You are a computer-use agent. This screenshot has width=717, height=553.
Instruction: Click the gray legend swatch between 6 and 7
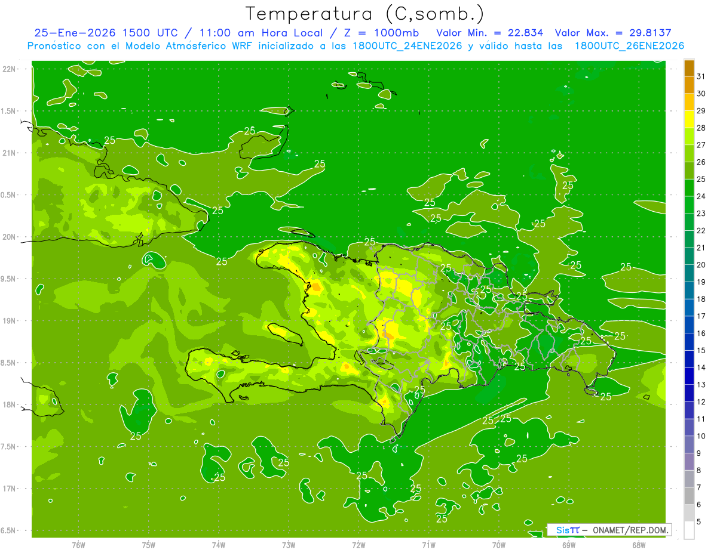(x=689, y=496)
